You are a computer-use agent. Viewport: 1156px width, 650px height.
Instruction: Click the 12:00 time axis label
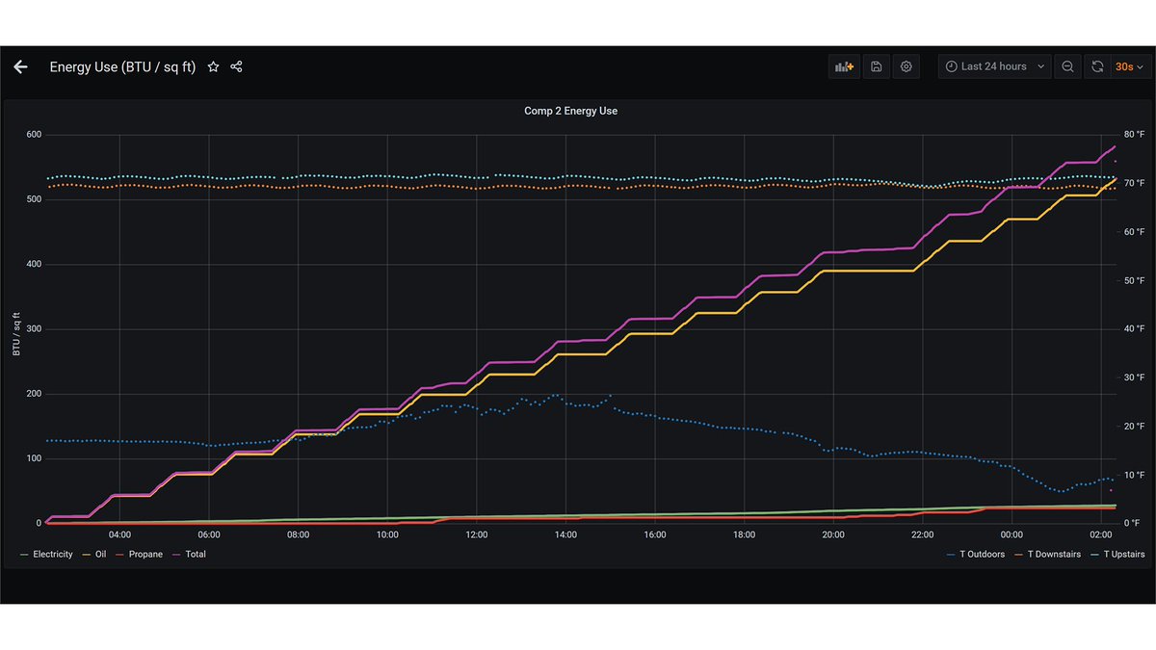coord(476,534)
